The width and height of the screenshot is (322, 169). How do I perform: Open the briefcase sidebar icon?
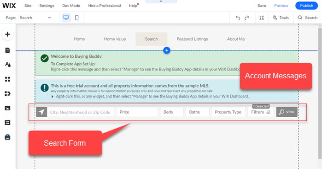[x=7, y=137]
